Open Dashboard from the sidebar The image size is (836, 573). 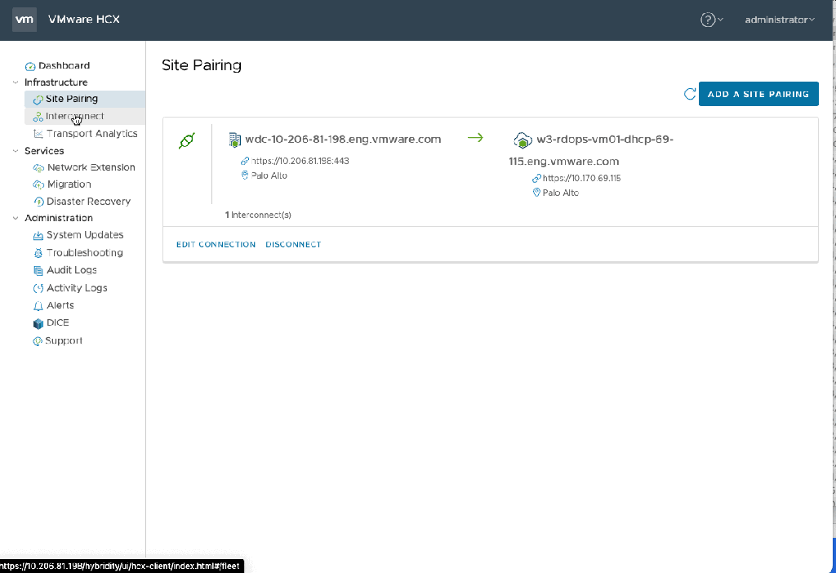pos(64,65)
